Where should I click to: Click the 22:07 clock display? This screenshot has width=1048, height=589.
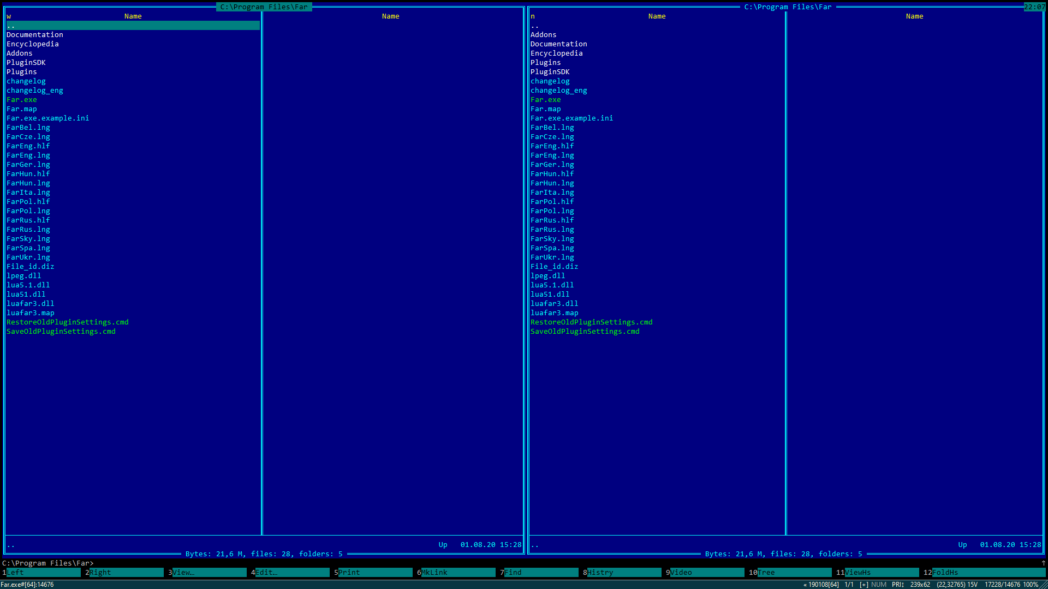click(1034, 7)
